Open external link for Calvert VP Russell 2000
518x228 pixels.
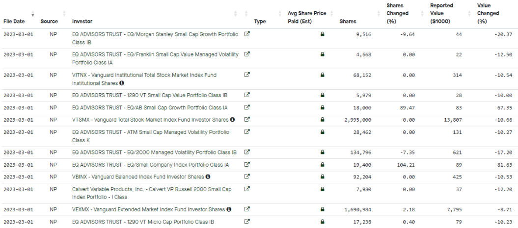point(246,189)
